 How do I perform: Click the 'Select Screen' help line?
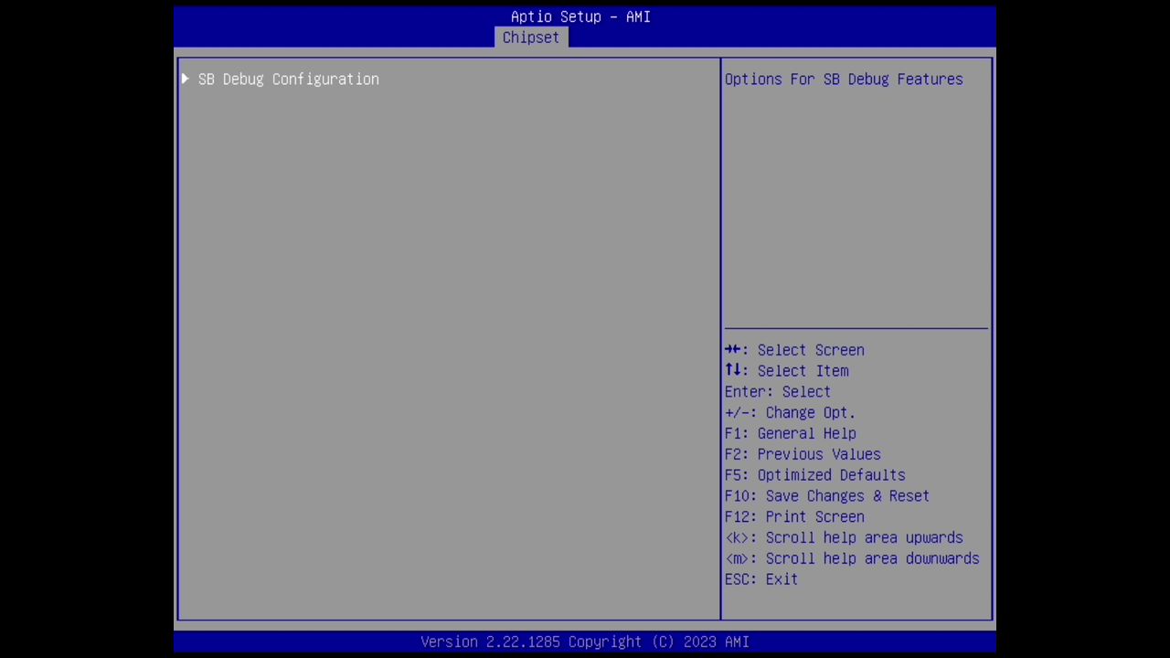pos(794,350)
